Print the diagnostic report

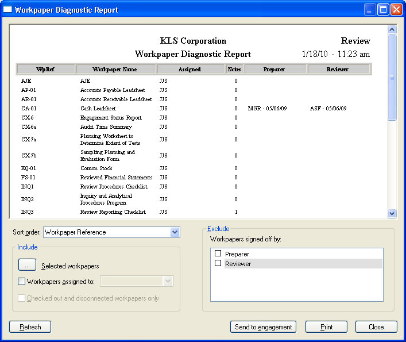(326, 327)
